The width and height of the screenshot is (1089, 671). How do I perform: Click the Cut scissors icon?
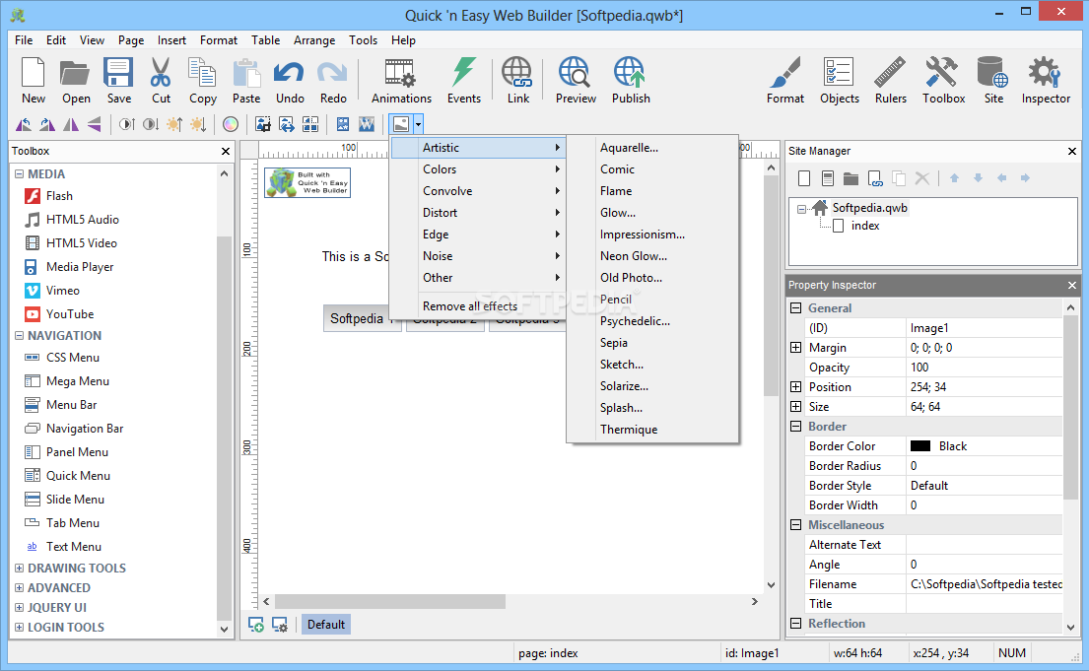click(x=161, y=80)
